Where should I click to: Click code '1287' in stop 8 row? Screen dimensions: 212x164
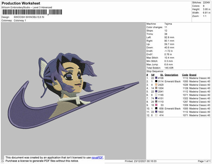[x=185, y=102]
